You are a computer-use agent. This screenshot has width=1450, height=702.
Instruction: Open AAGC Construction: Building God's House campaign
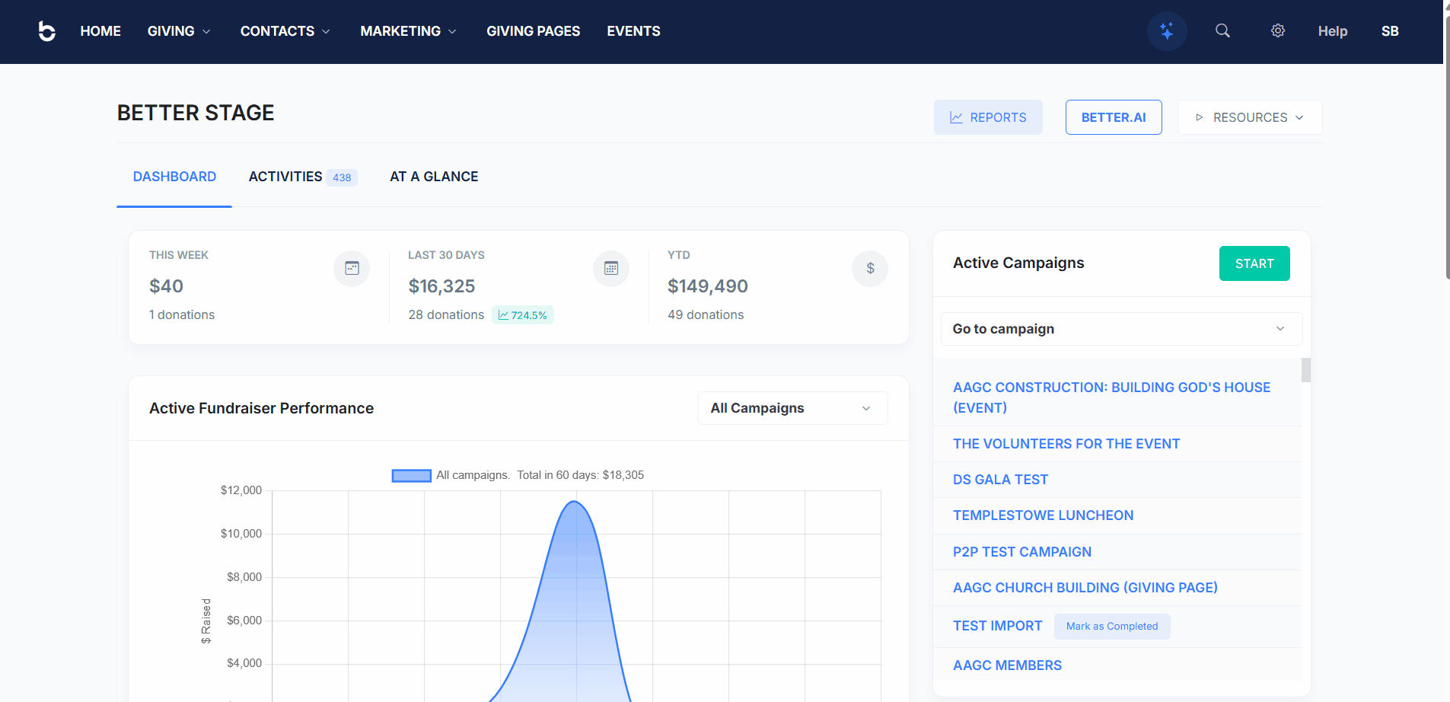coord(1111,397)
